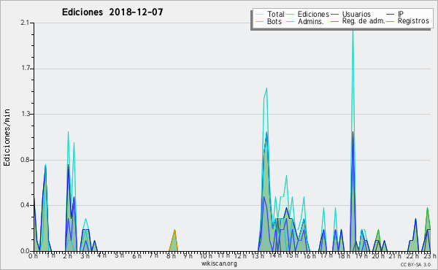Click the 'Ediciones 2018-12-07' chart title

[112, 12]
